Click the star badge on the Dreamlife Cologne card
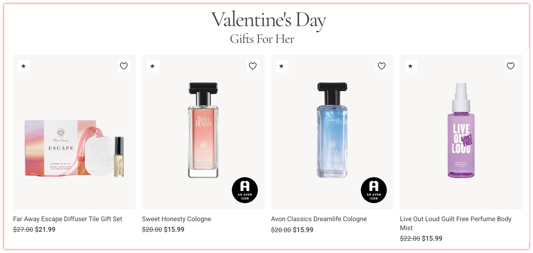This screenshot has height=253, width=533. click(282, 66)
